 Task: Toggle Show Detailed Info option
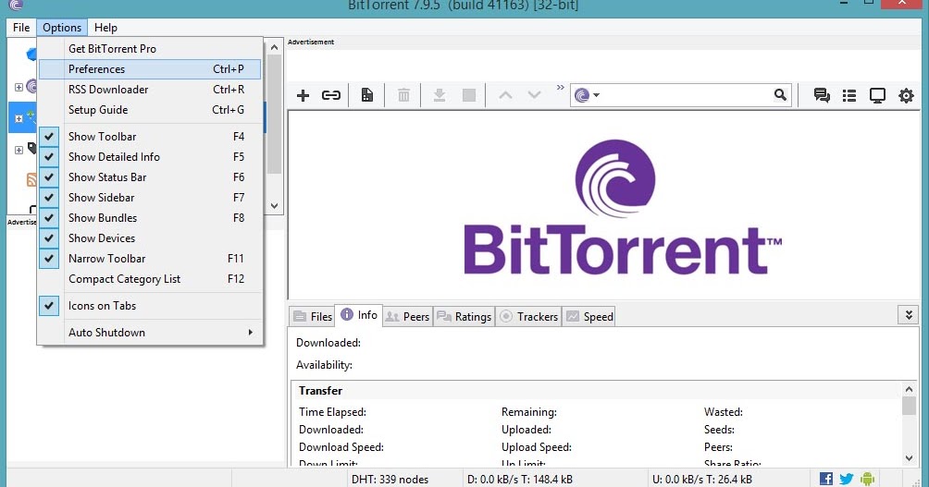pos(151,157)
